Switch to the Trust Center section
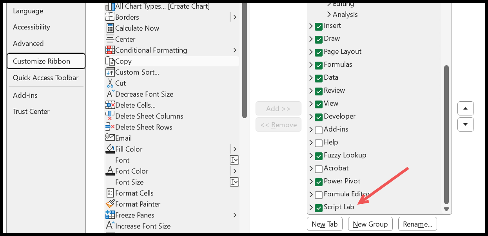The height and width of the screenshot is (236, 488). coord(31,112)
